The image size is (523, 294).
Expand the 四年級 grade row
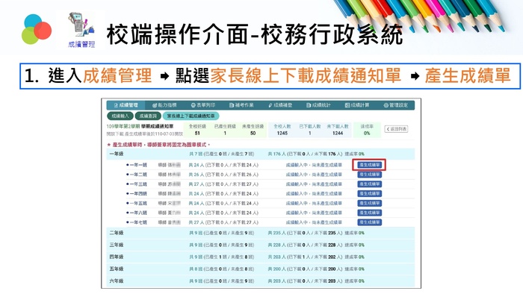(261, 257)
